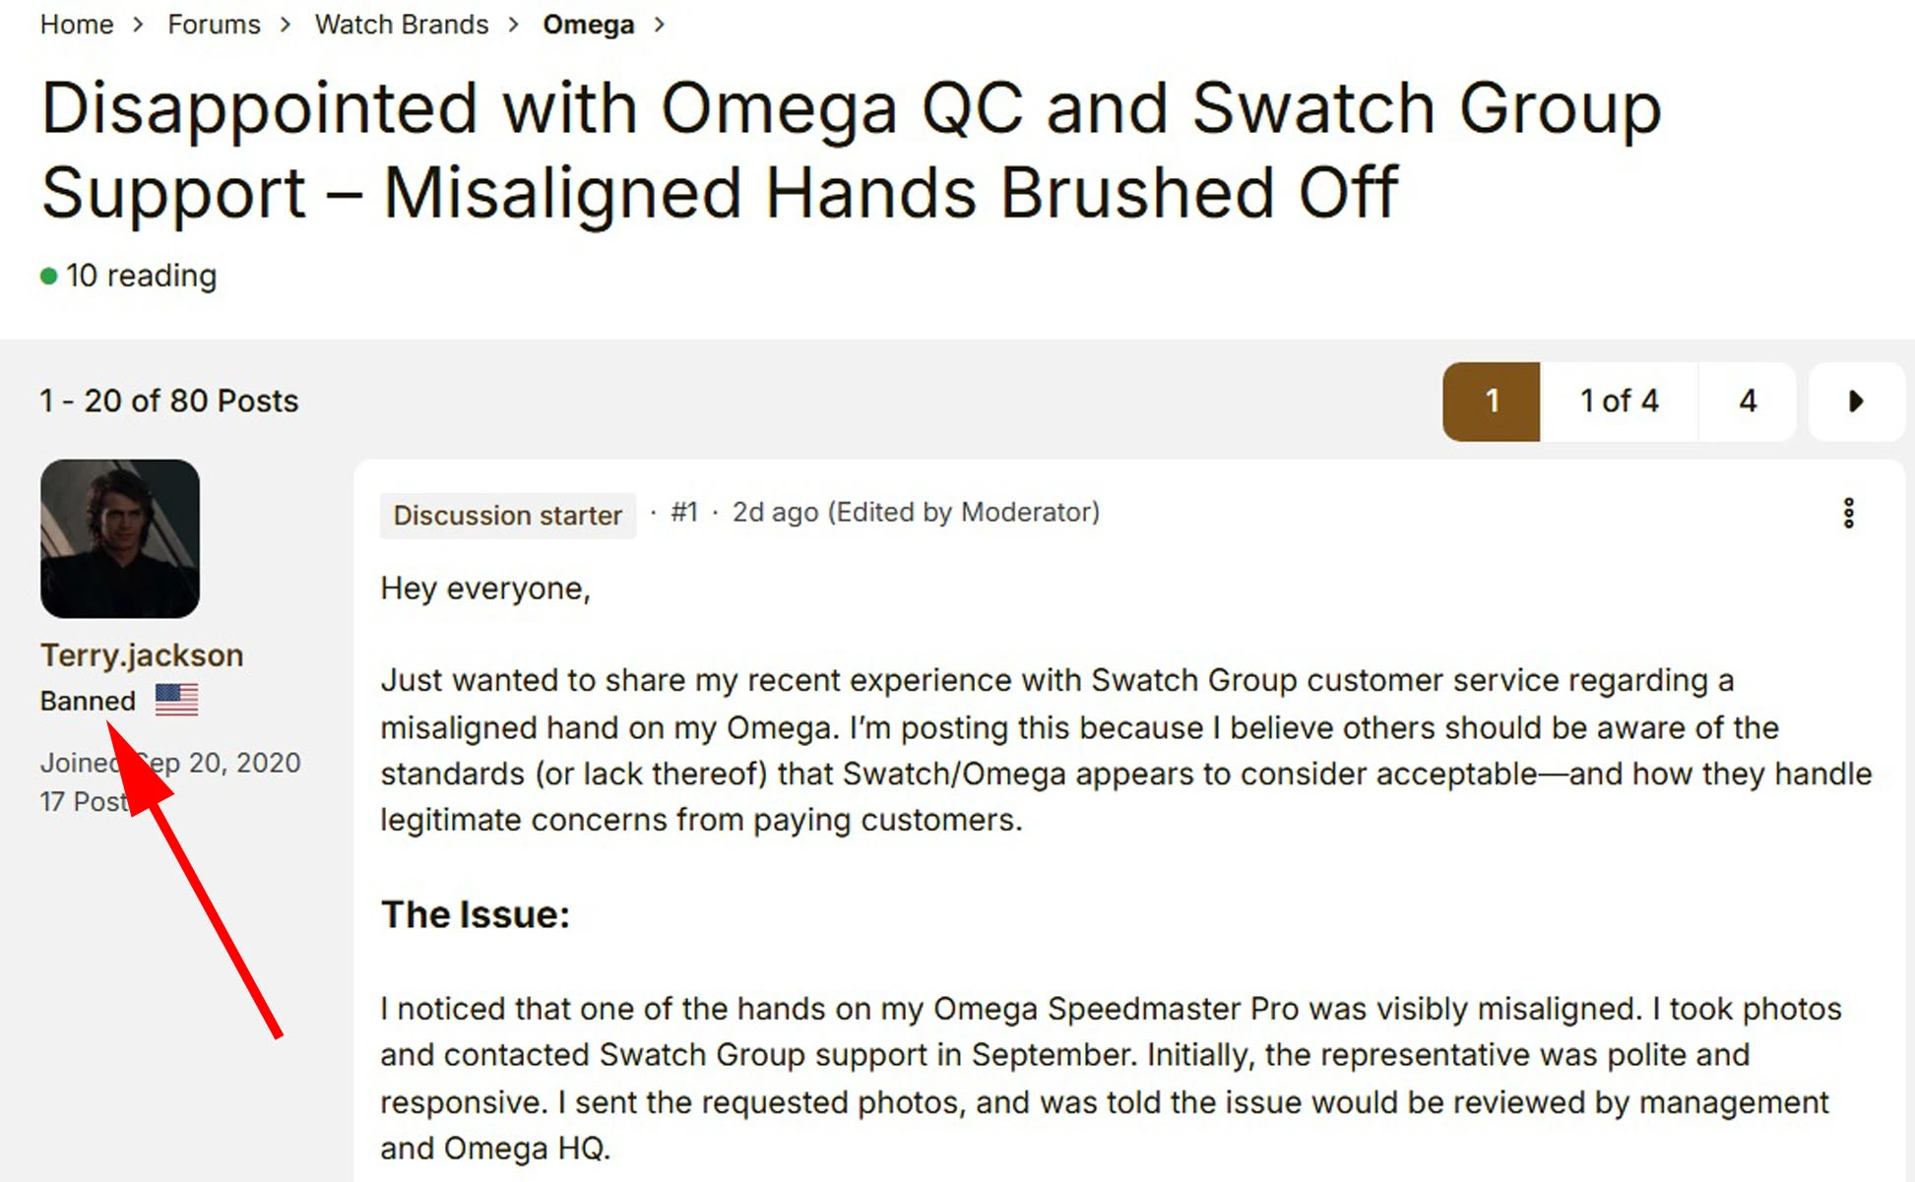The image size is (1915, 1182).
Task: Go to next page arrow
Action: (1856, 402)
